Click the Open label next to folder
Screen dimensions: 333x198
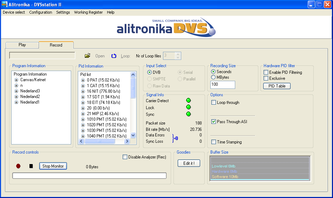click(100, 56)
